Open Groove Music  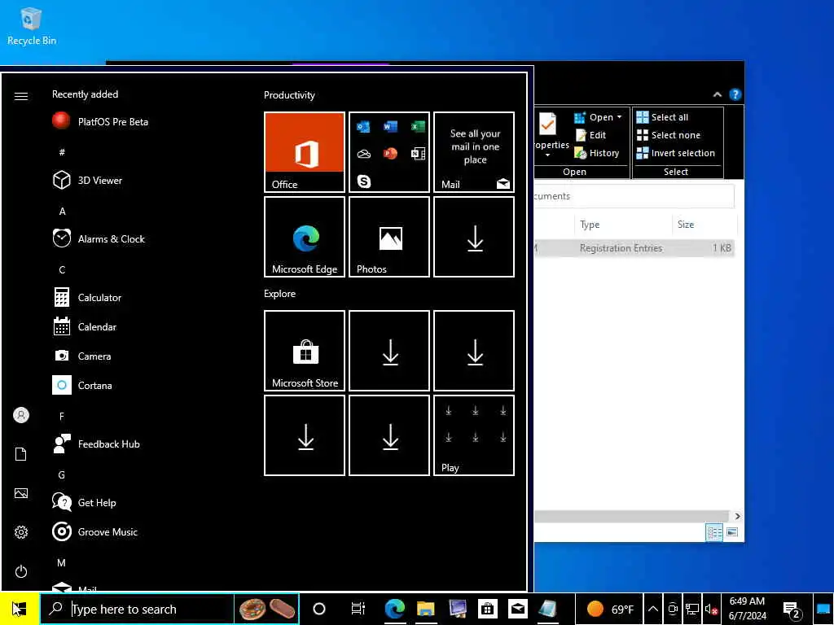click(x=94, y=531)
